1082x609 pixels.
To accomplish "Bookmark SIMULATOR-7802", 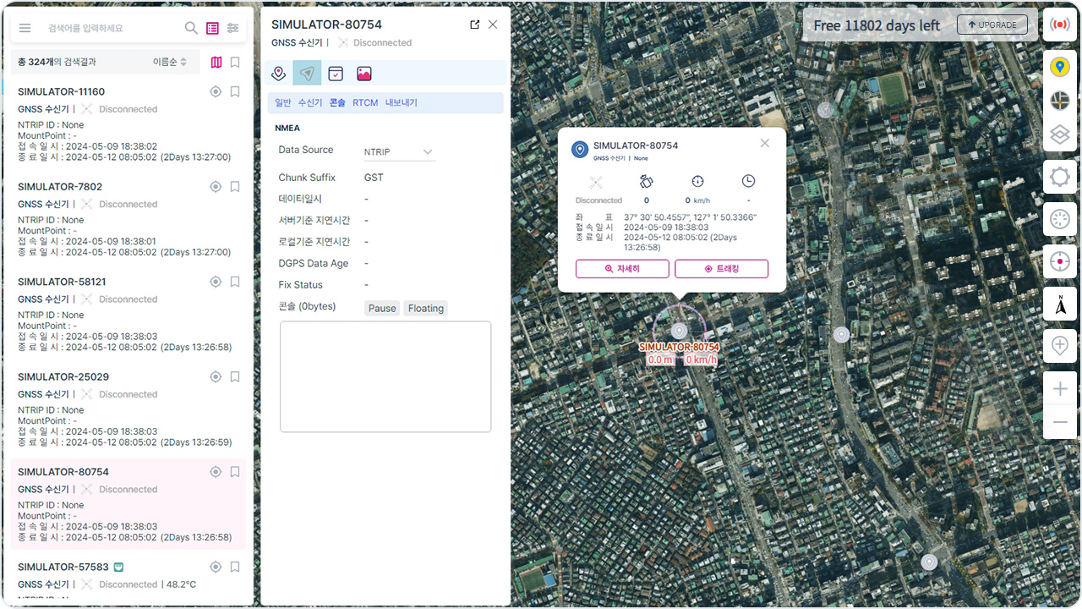I will point(235,187).
